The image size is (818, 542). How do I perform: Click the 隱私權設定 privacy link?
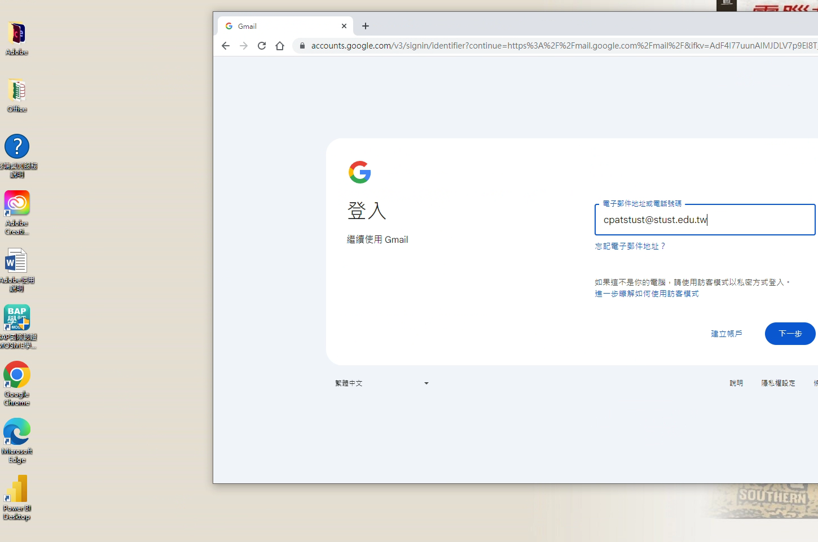(x=778, y=383)
